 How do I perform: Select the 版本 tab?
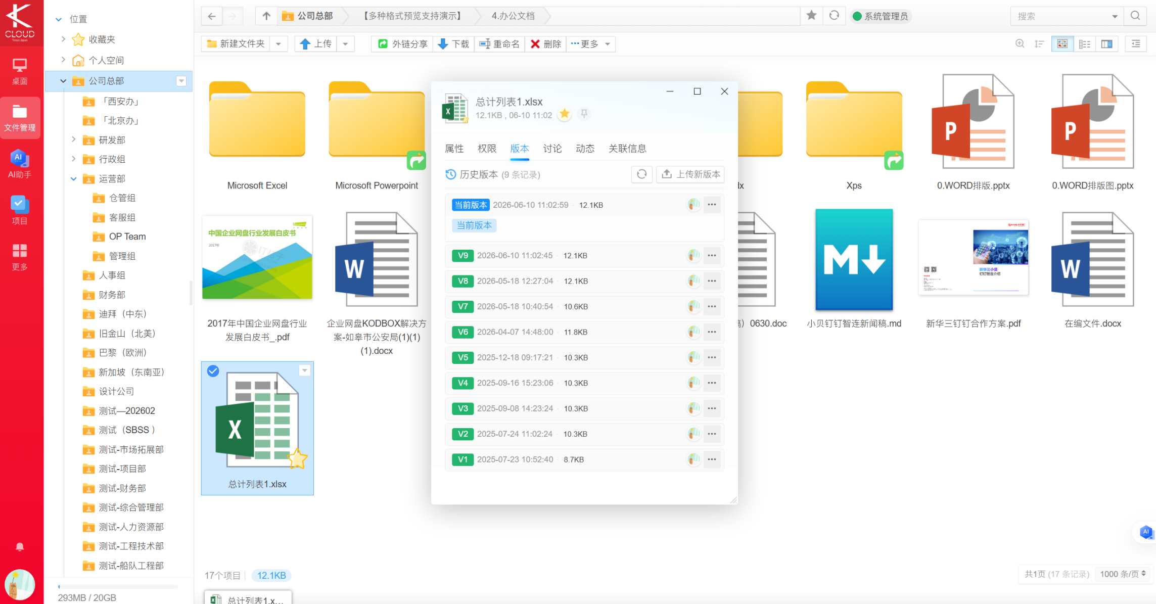click(x=520, y=149)
